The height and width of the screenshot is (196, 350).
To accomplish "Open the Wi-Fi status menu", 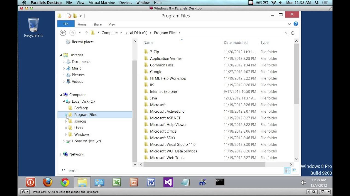I will [x=273, y=2].
